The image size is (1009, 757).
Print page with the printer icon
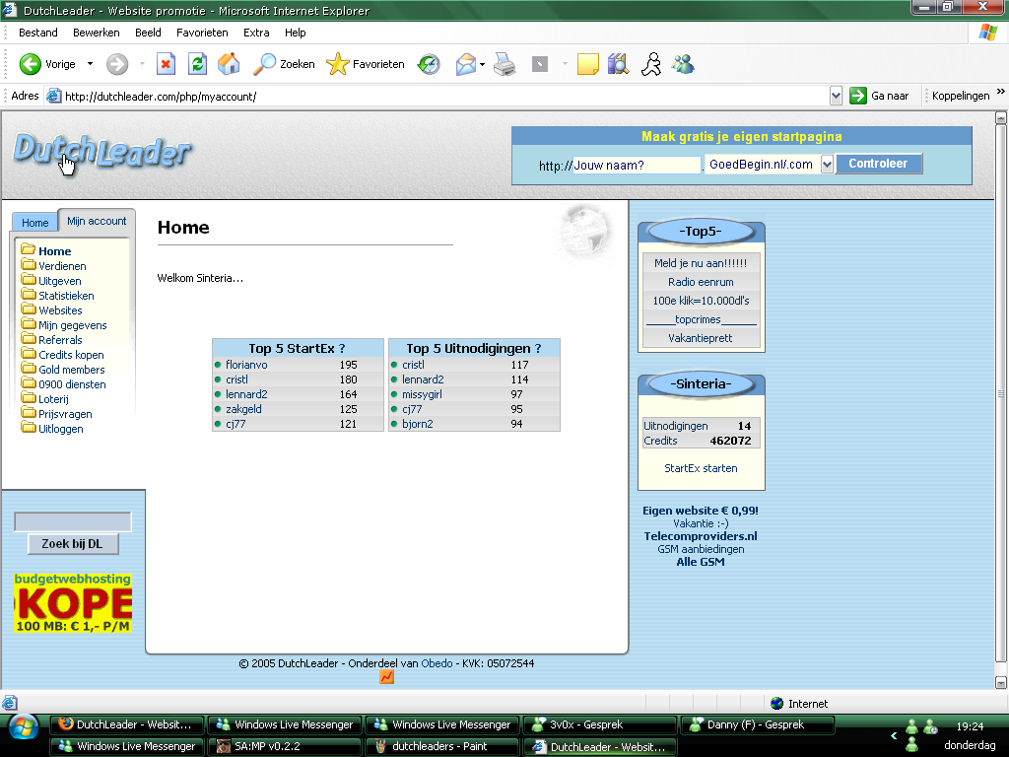click(504, 64)
